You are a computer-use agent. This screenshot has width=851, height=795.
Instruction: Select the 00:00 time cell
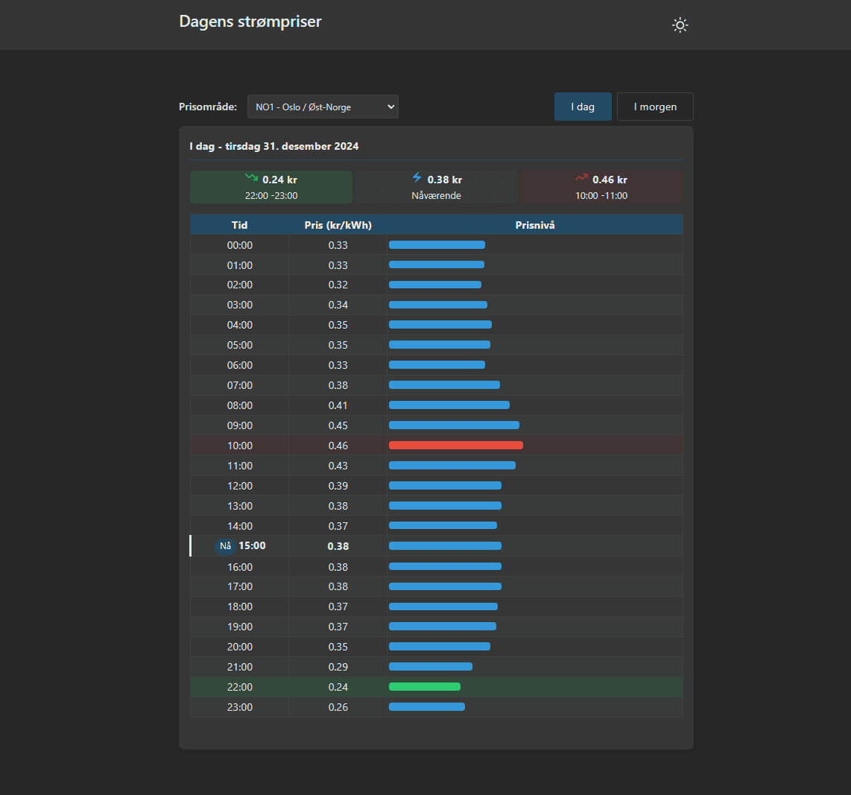pyautogui.click(x=239, y=245)
